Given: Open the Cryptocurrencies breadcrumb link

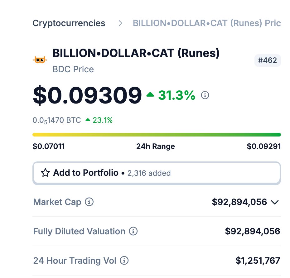Looking at the screenshot, I should [x=69, y=23].
